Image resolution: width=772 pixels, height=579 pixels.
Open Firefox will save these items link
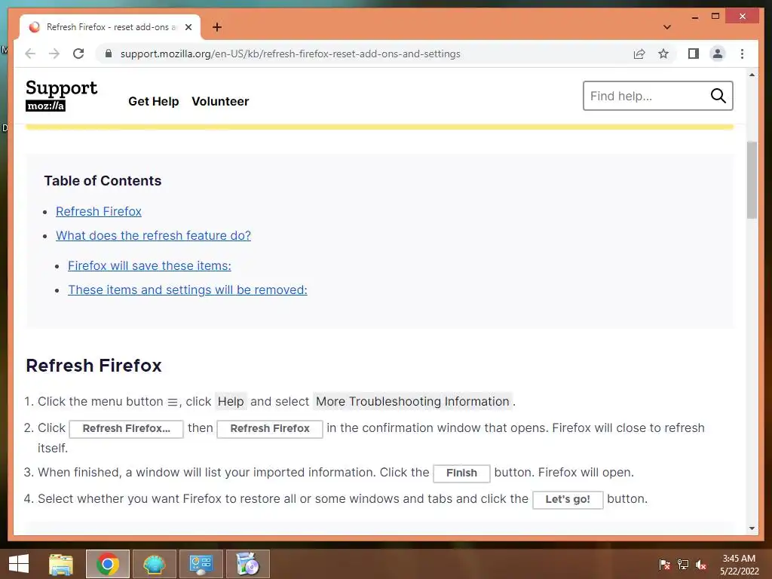click(x=149, y=265)
